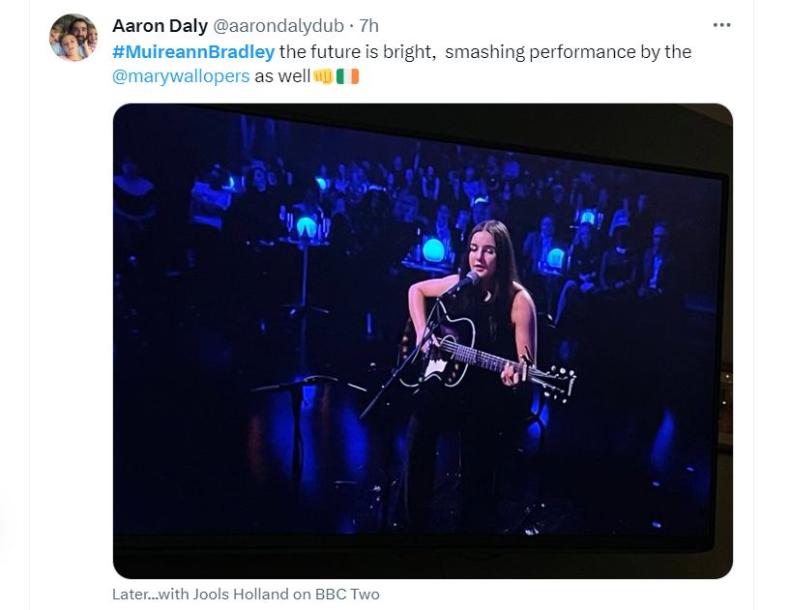This screenshot has height=610, width=790.
Task: Click the microphone in front of the singer
Action: pos(468,280)
